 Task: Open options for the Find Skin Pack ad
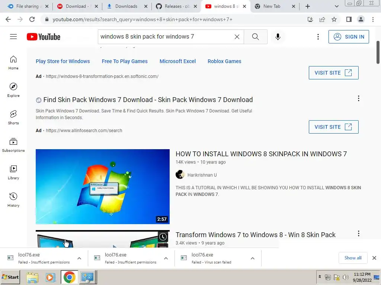coord(359,98)
